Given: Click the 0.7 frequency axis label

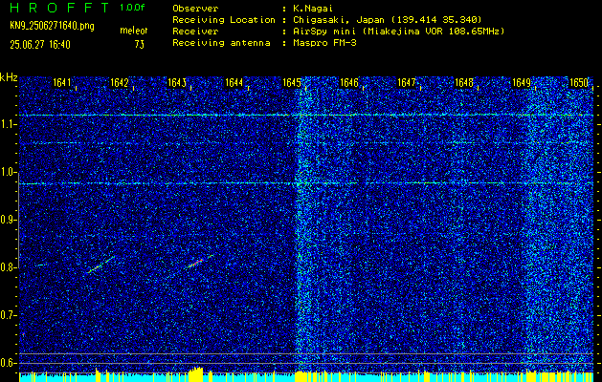Looking at the screenshot, I should [x=8, y=315].
